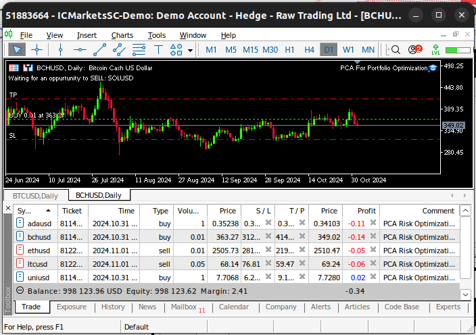Select the ethusd sell position

tap(237, 251)
